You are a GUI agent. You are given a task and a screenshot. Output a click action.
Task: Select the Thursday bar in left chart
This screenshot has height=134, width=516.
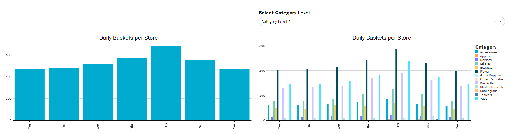[x=132, y=89]
